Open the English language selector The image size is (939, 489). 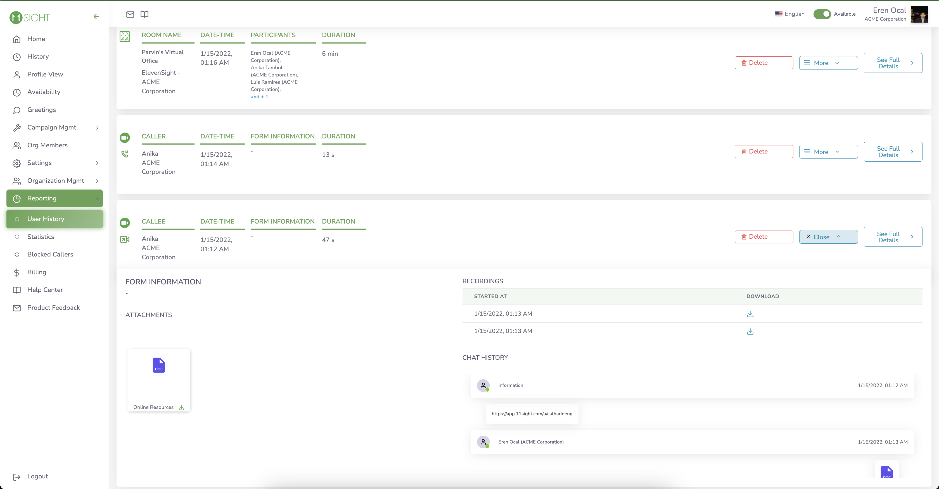click(789, 14)
